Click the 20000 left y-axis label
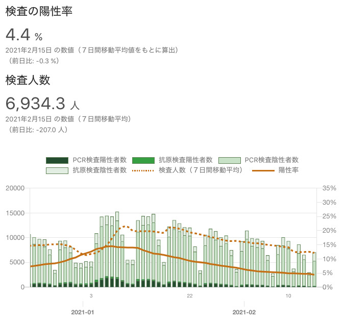Image resolution: width=345 pixels, height=322 pixels. click(15, 188)
